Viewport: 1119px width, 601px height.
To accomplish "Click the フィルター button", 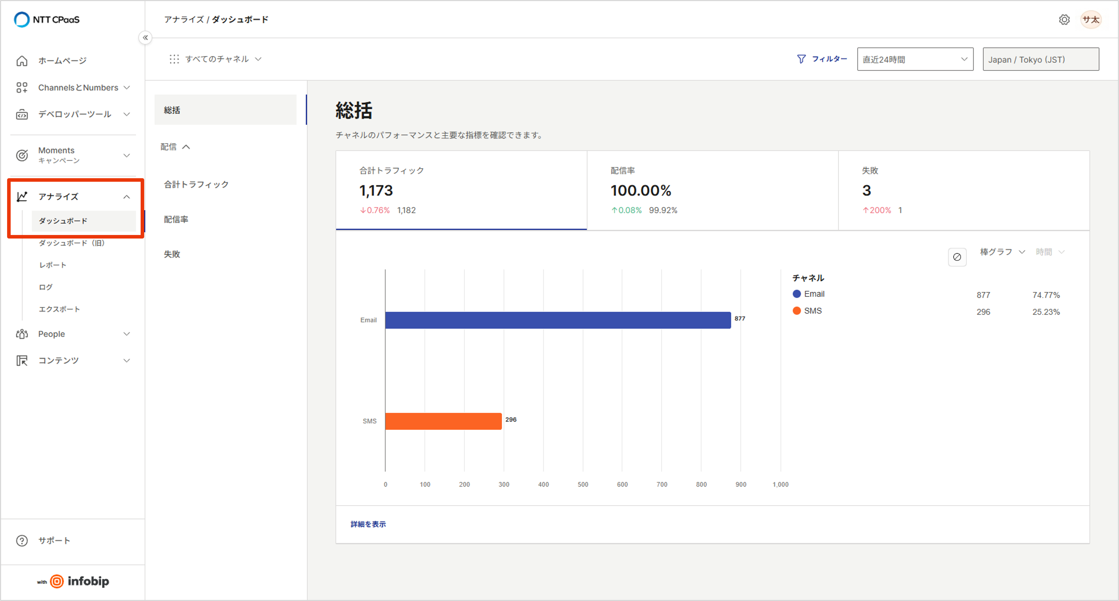I will click(822, 59).
